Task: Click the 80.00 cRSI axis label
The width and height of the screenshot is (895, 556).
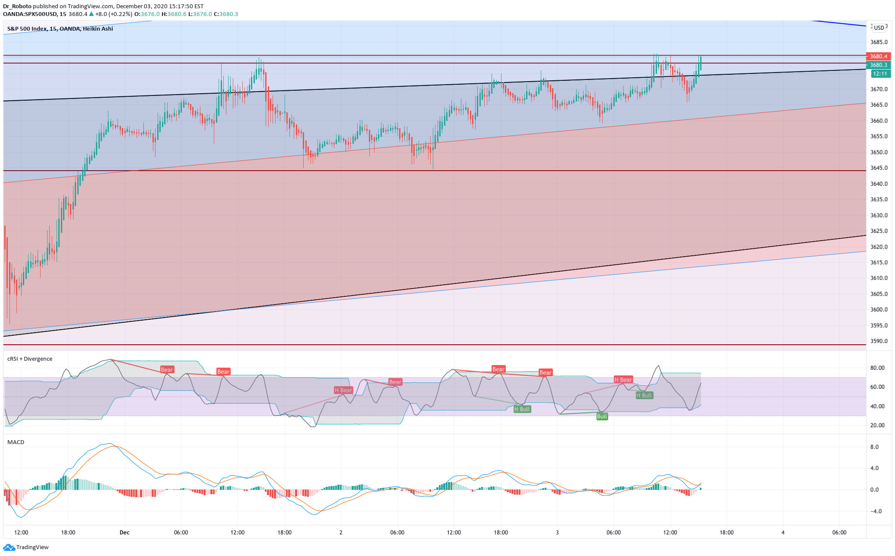Action: [x=877, y=368]
